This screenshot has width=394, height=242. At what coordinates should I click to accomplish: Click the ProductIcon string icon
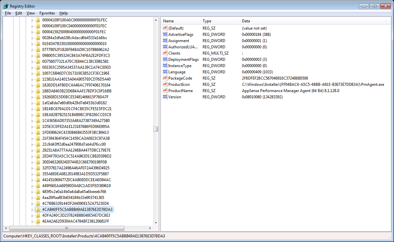[x=165, y=85]
